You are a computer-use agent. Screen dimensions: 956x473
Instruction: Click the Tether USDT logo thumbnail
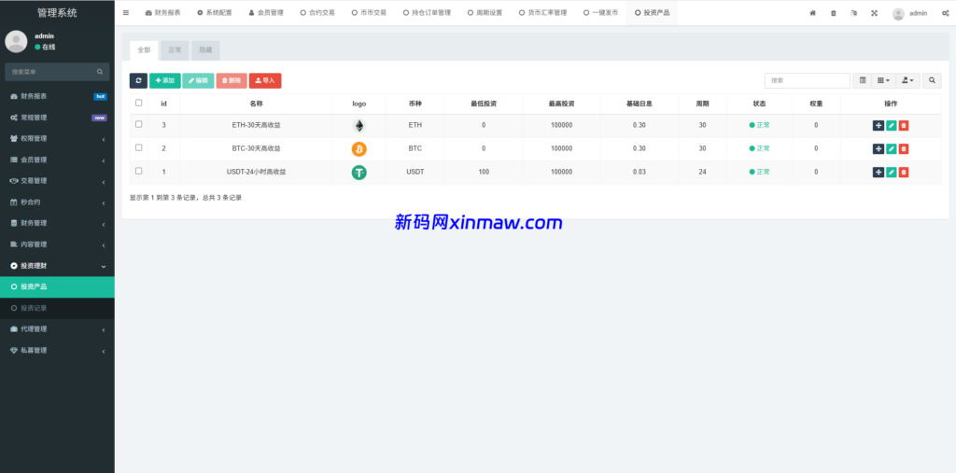pos(359,173)
